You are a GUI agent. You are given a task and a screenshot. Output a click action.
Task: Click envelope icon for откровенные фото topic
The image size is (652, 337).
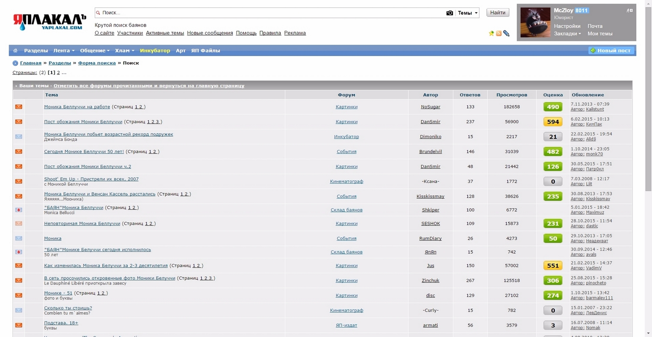[x=19, y=281]
